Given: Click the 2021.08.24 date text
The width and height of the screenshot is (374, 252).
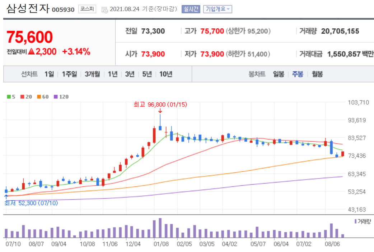Looking at the screenshot, I should pyautogui.click(x=125, y=9).
